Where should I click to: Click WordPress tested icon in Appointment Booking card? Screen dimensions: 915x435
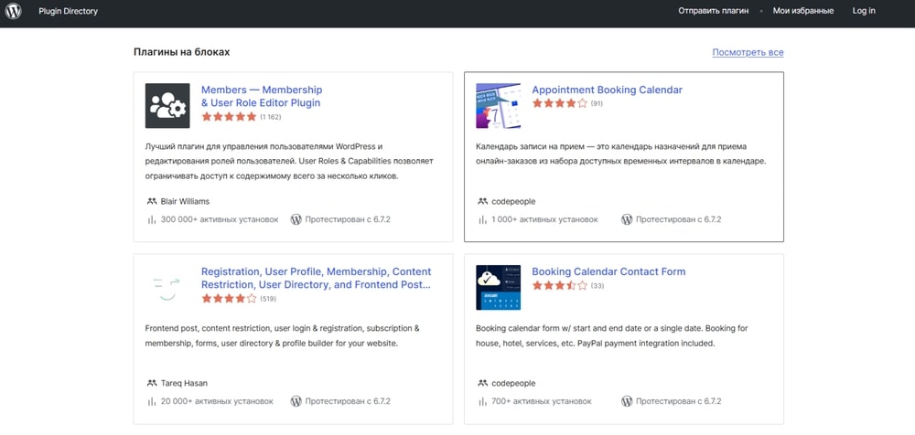[x=627, y=220]
